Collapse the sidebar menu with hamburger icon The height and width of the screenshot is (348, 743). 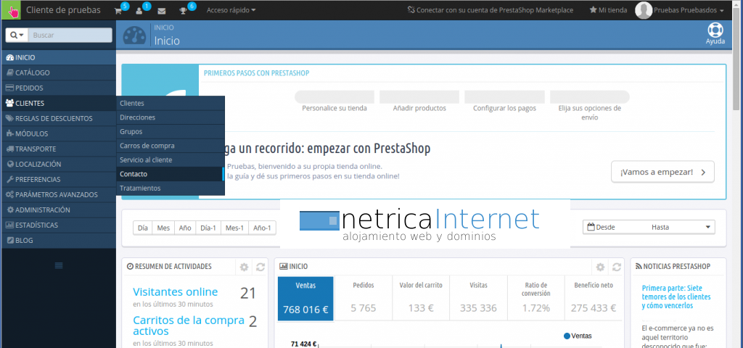click(59, 265)
